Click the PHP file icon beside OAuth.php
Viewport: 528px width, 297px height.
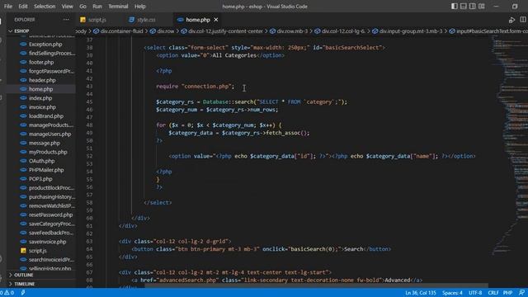pyautogui.click(x=23, y=161)
